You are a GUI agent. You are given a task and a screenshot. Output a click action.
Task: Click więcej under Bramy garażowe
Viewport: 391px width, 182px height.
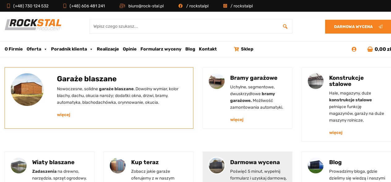[237, 119]
